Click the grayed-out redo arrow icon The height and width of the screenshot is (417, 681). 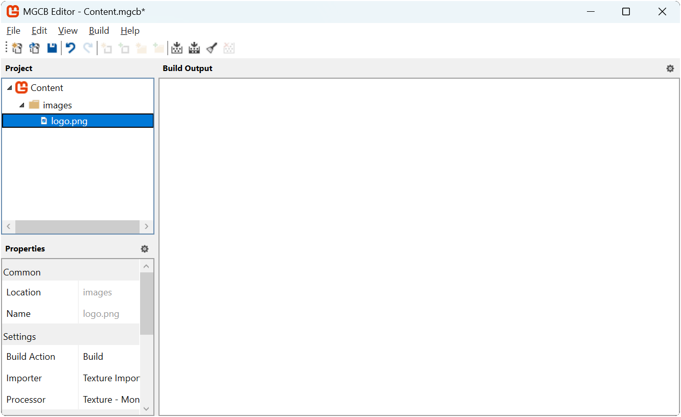(x=87, y=48)
